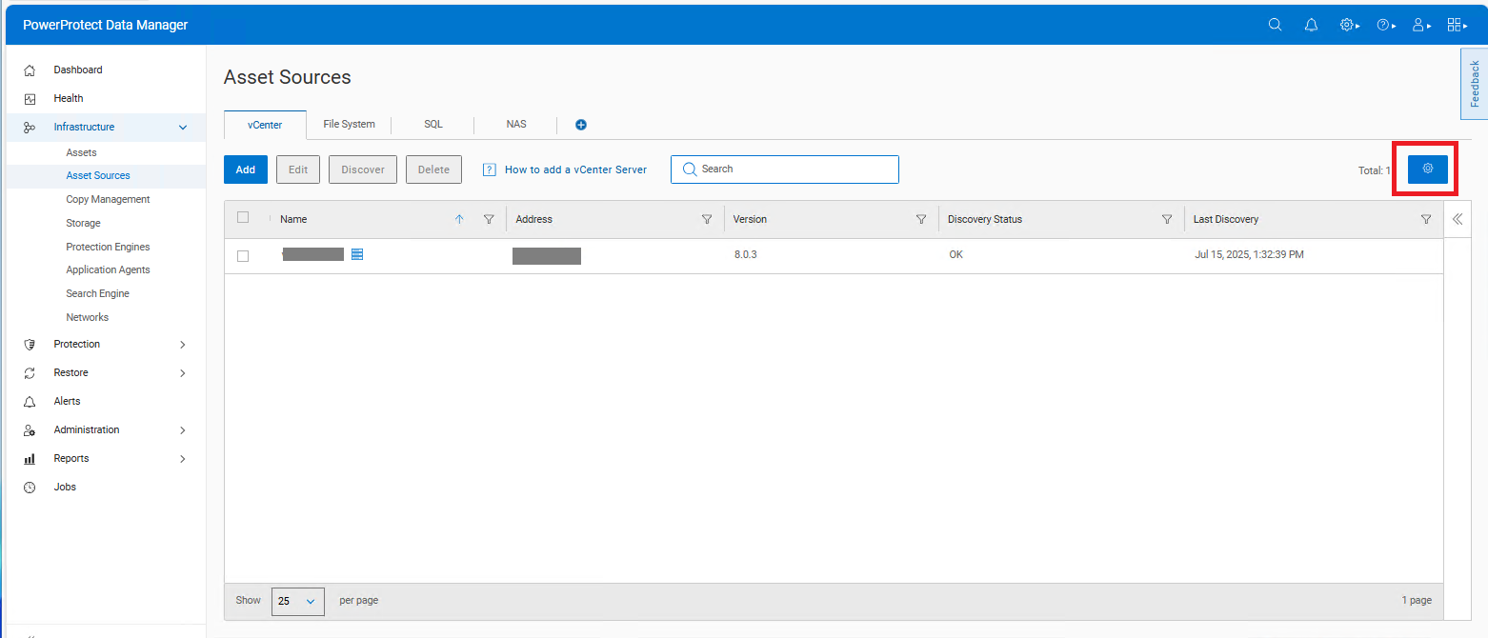The width and height of the screenshot is (1488, 638).
Task: Click the Edit button
Action: pos(298,169)
